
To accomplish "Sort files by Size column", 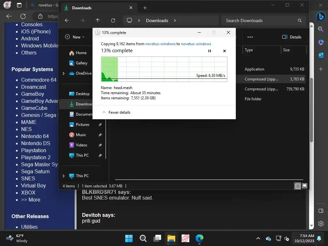I will pyautogui.click(x=294, y=50).
